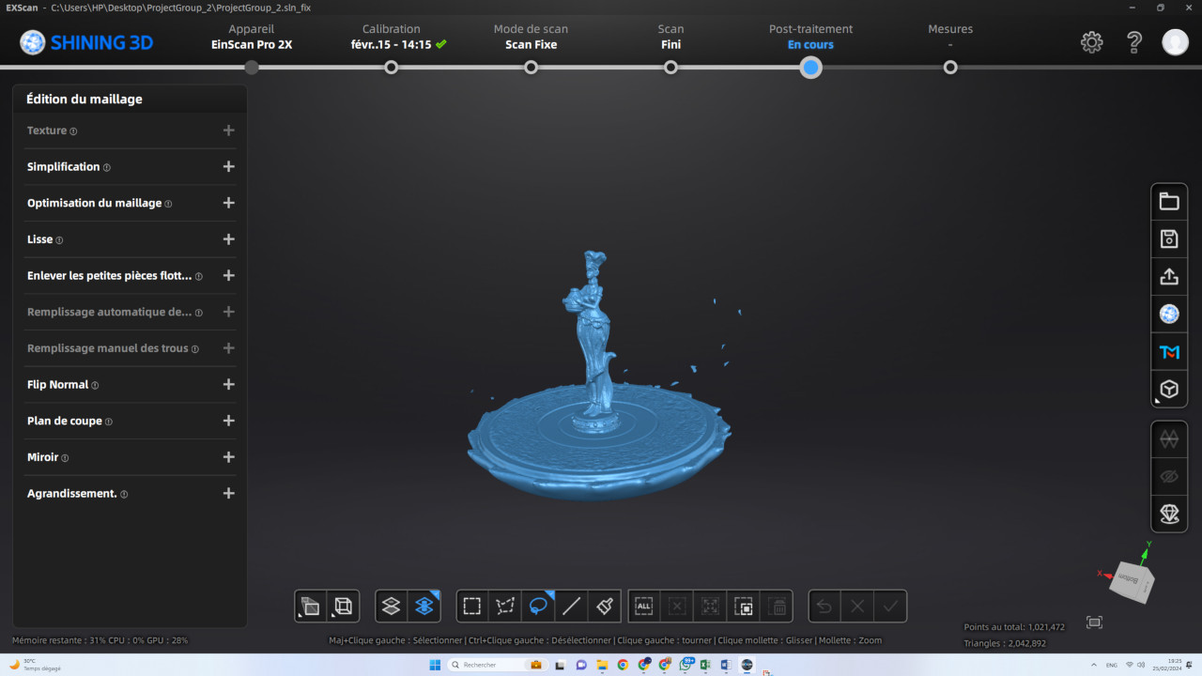Image resolution: width=1202 pixels, height=676 pixels.
Task: Click the share/upload export icon
Action: click(1169, 276)
